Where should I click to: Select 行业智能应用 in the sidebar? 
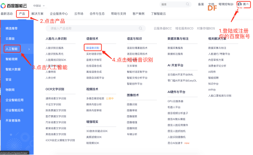click(15, 110)
